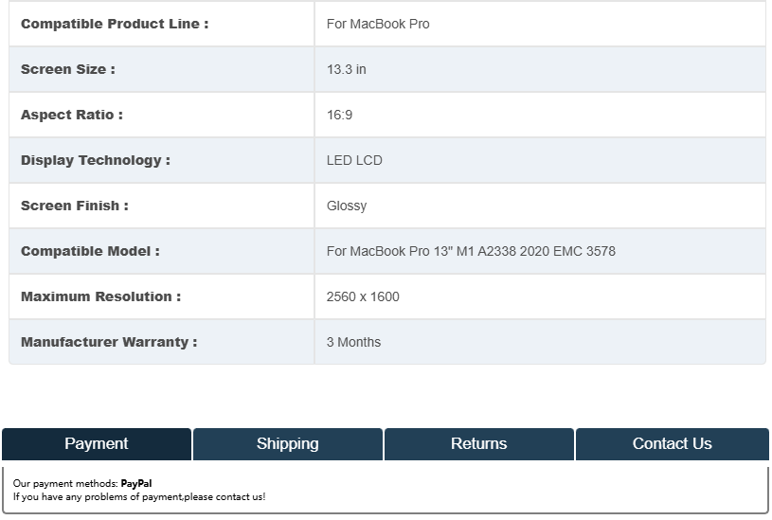The width and height of the screenshot is (772, 520).
Task: Select the 2560 x 1600 resolution value
Action: tap(363, 296)
